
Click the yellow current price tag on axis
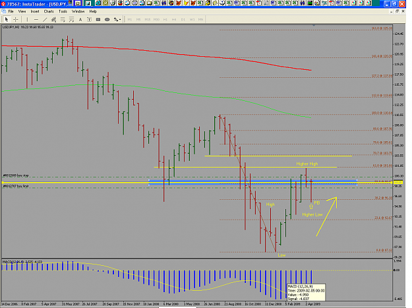398,182
